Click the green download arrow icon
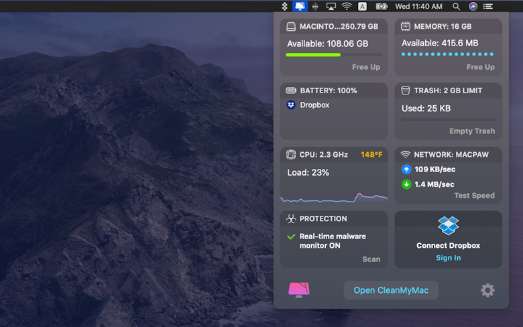Screen dimensions: 523x327 click(406, 184)
